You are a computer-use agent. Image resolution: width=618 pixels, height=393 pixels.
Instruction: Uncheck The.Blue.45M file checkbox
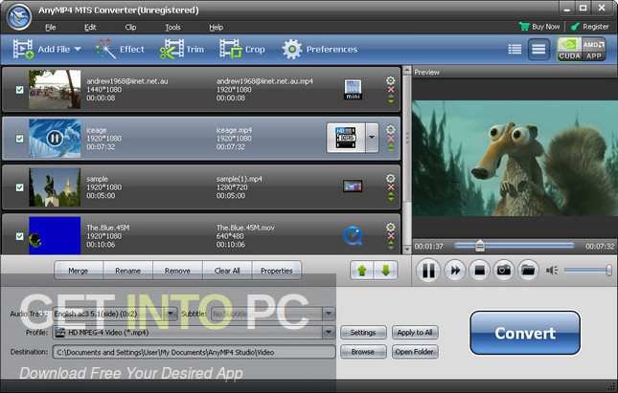[19, 236]
